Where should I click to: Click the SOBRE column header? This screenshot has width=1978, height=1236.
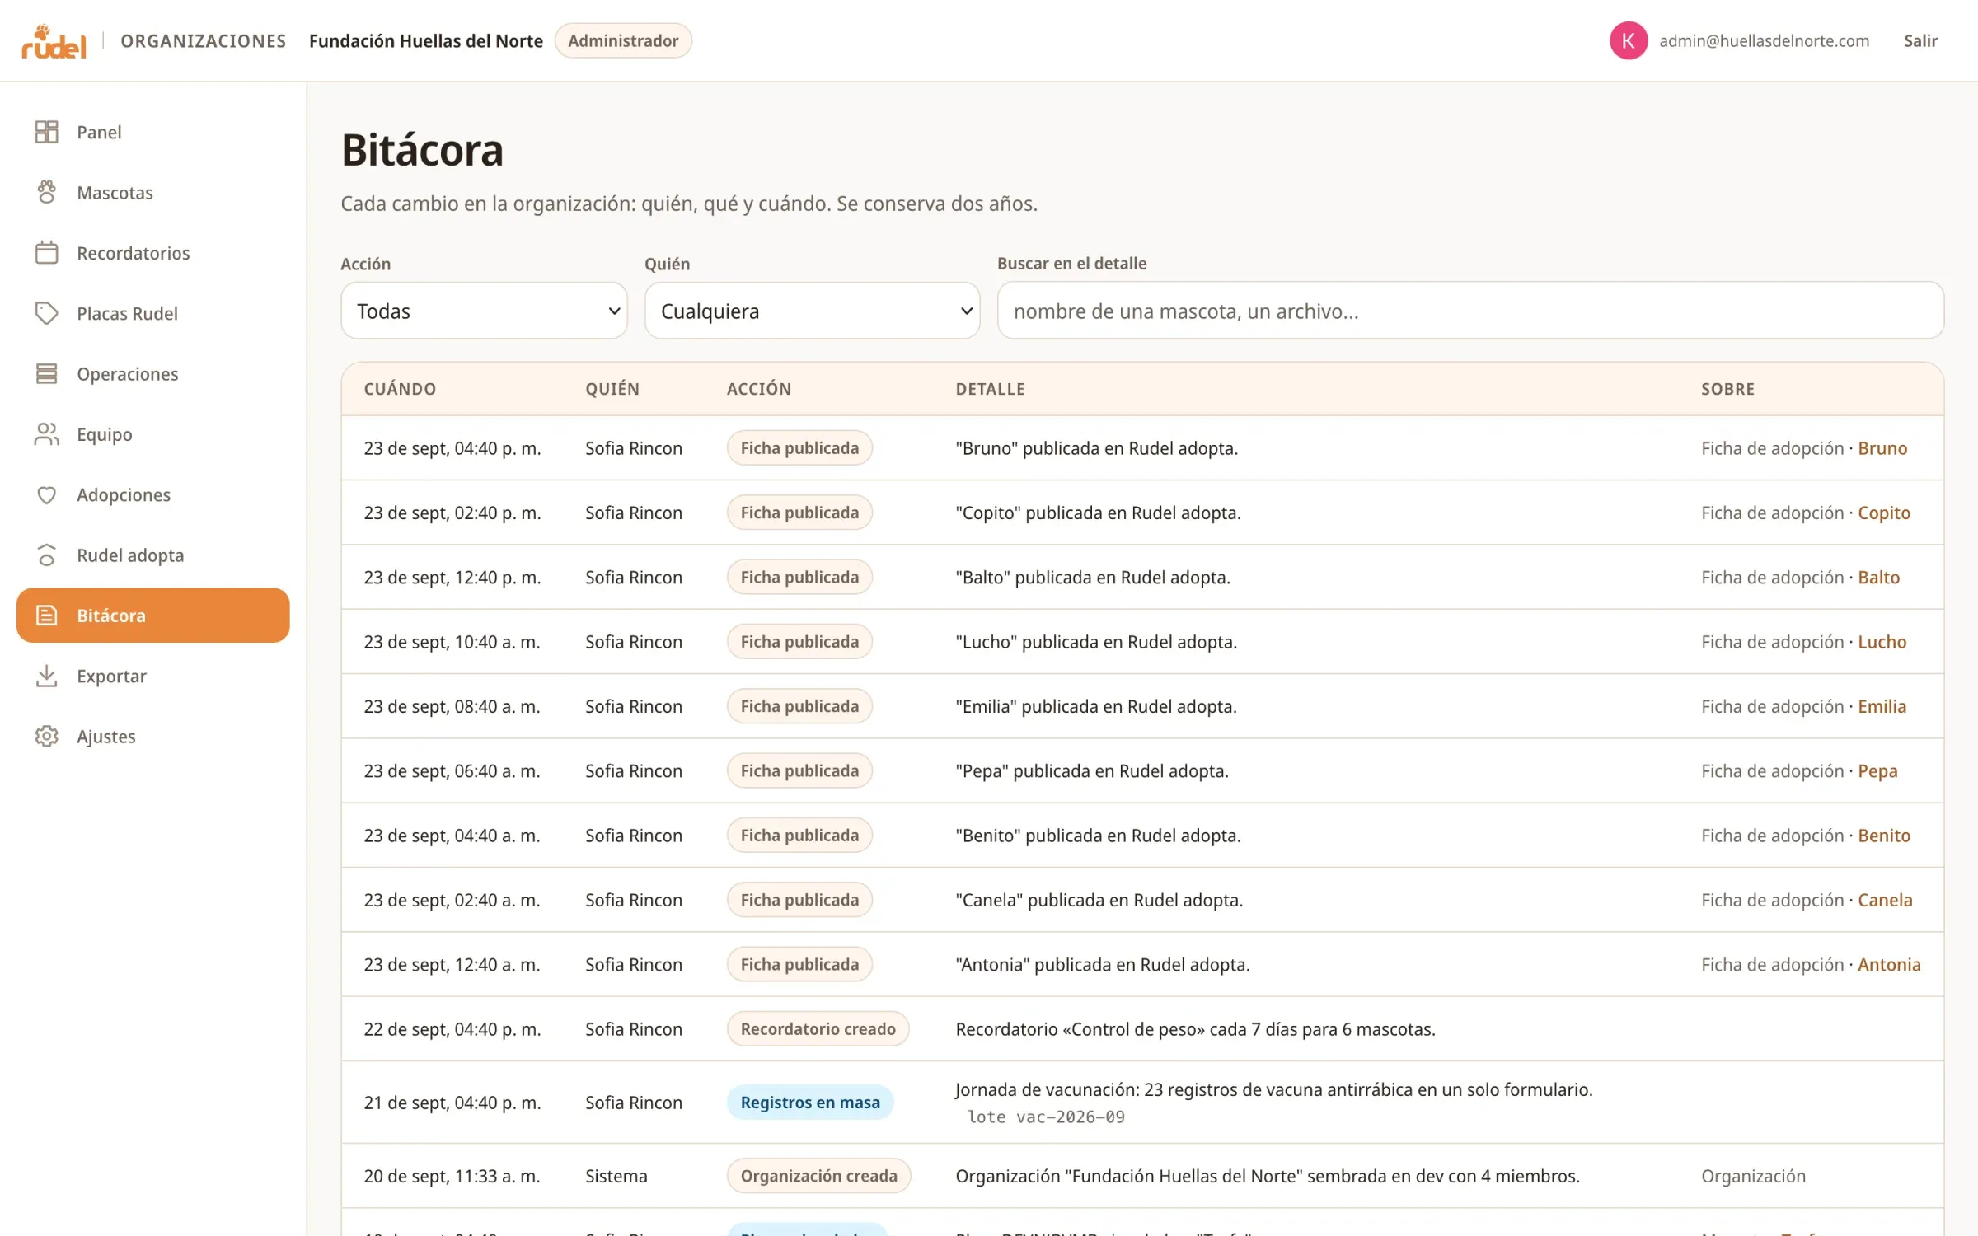coord(1727,389)
